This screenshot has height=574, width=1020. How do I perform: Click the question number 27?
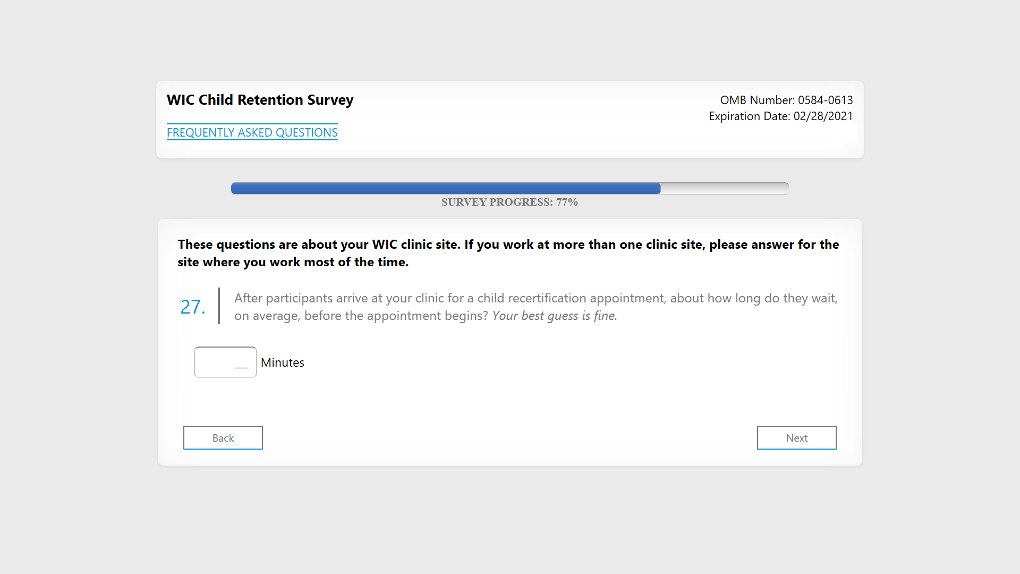192,307
